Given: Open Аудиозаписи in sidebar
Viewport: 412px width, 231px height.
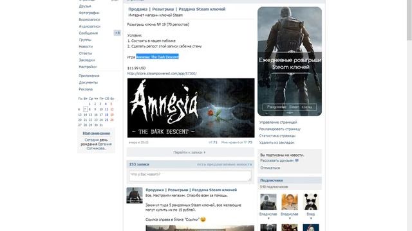Looking at the screenshot, I should click(x=89, y=26).
